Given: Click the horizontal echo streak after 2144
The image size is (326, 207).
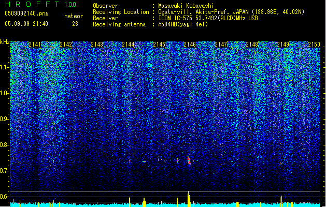Looking at the screenshot, I should pyautogui.click(x=144, y=161).
